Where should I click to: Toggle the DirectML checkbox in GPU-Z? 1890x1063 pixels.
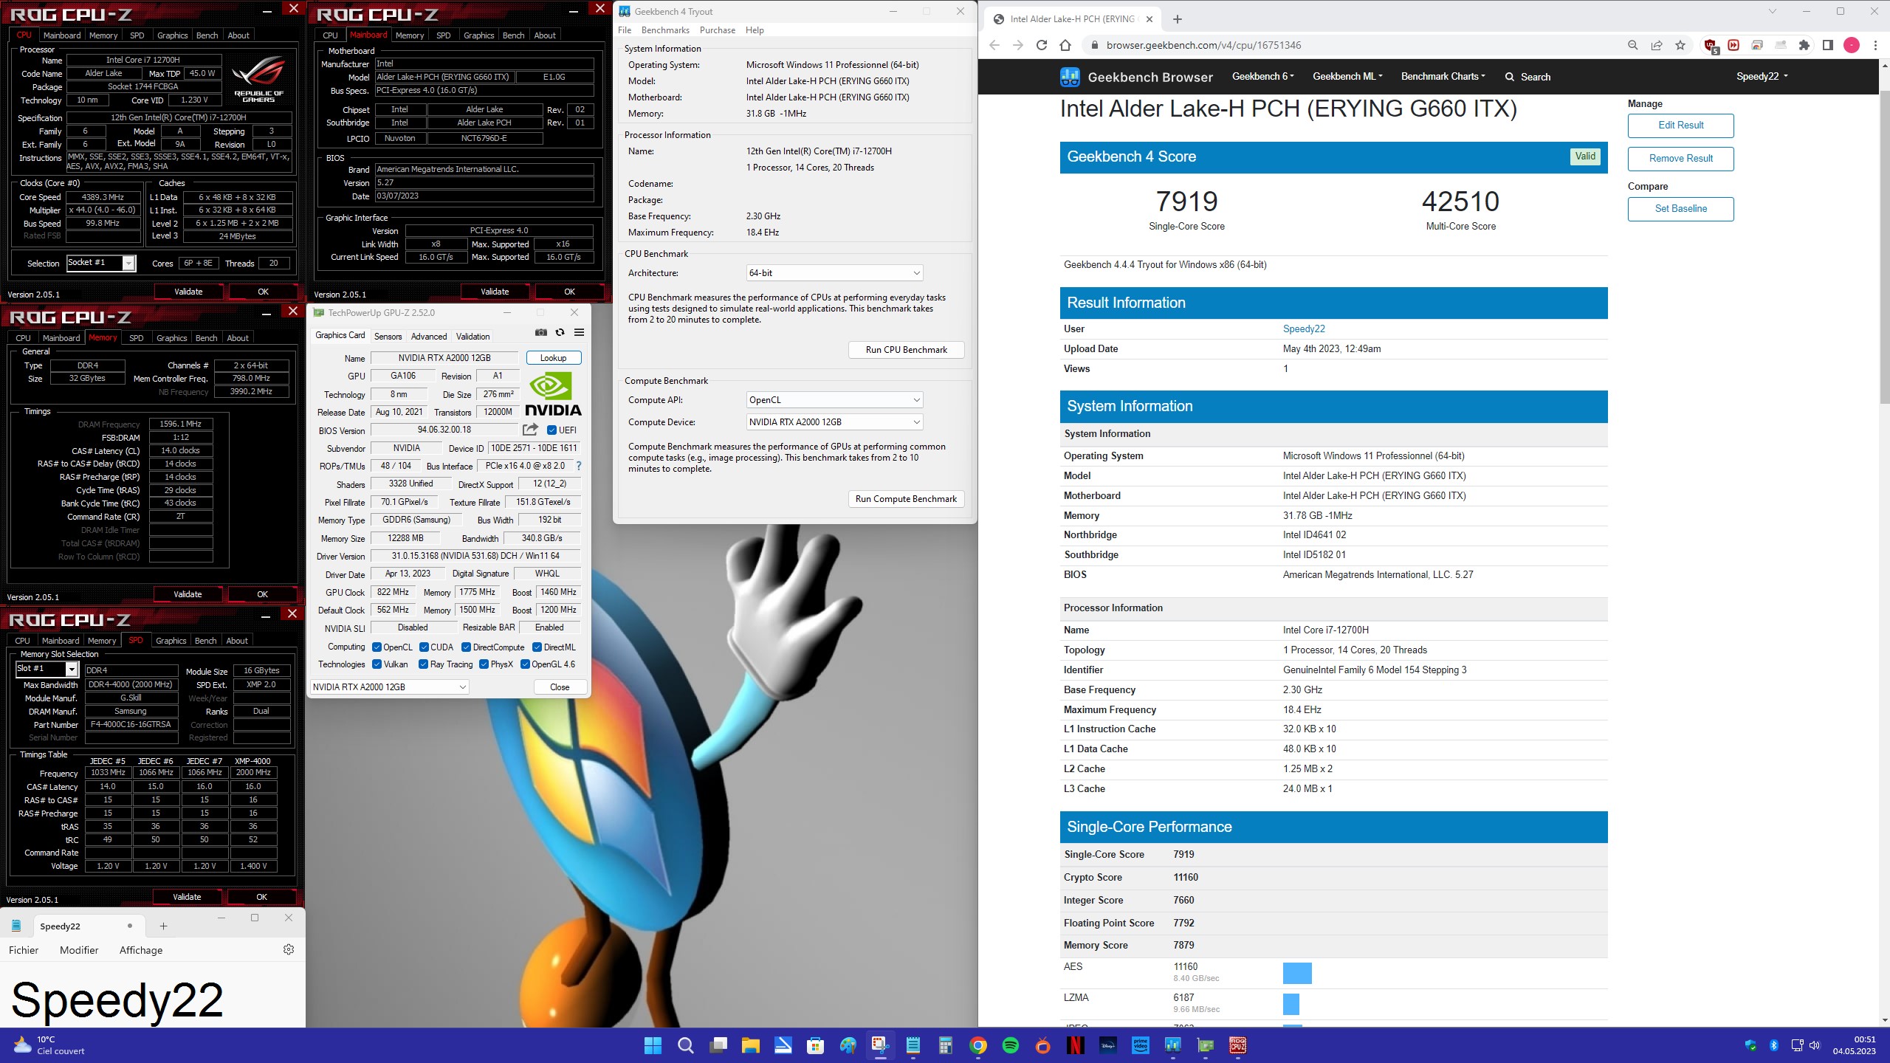537,647
